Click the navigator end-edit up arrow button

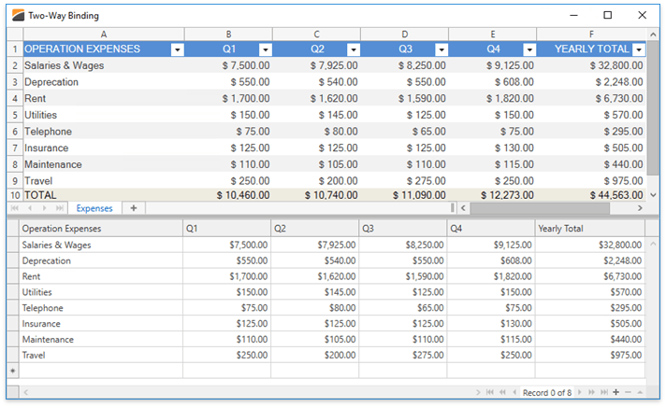(x=640, y=392)
